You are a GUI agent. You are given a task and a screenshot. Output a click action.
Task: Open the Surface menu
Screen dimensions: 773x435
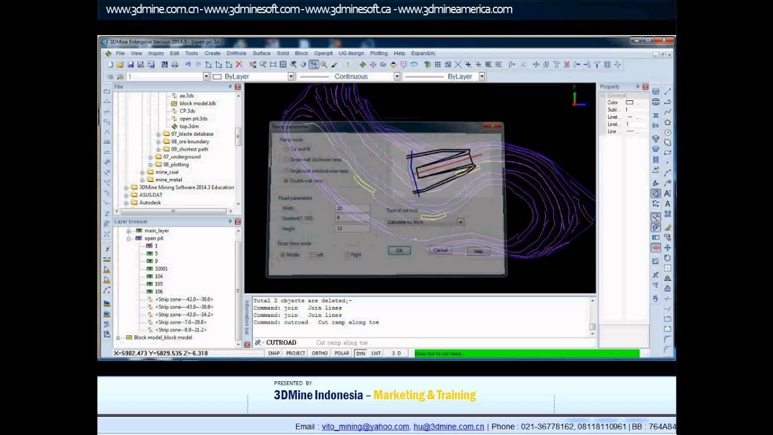click(261, 53)
